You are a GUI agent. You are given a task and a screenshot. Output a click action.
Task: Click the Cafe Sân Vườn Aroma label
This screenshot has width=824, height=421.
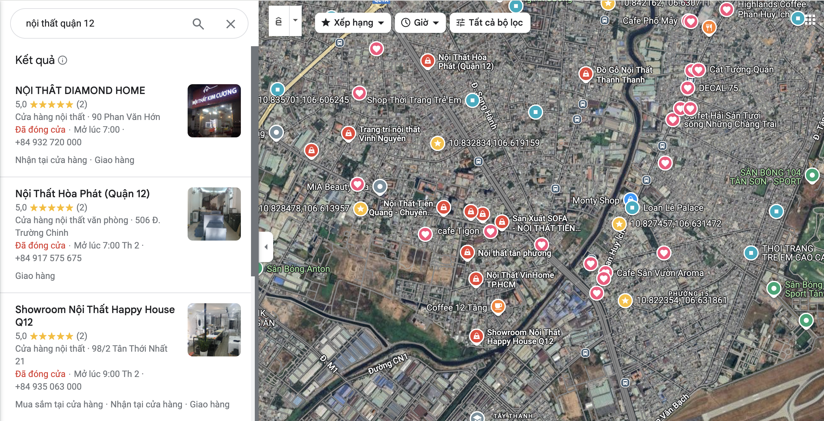[x=660, y=273]
